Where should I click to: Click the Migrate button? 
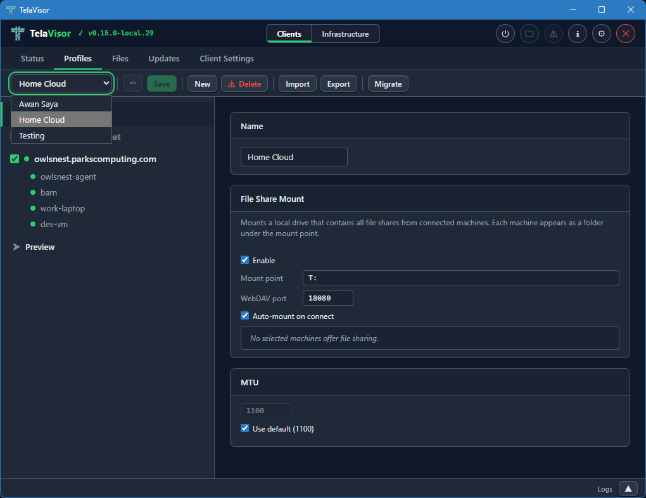click(388, 84)
